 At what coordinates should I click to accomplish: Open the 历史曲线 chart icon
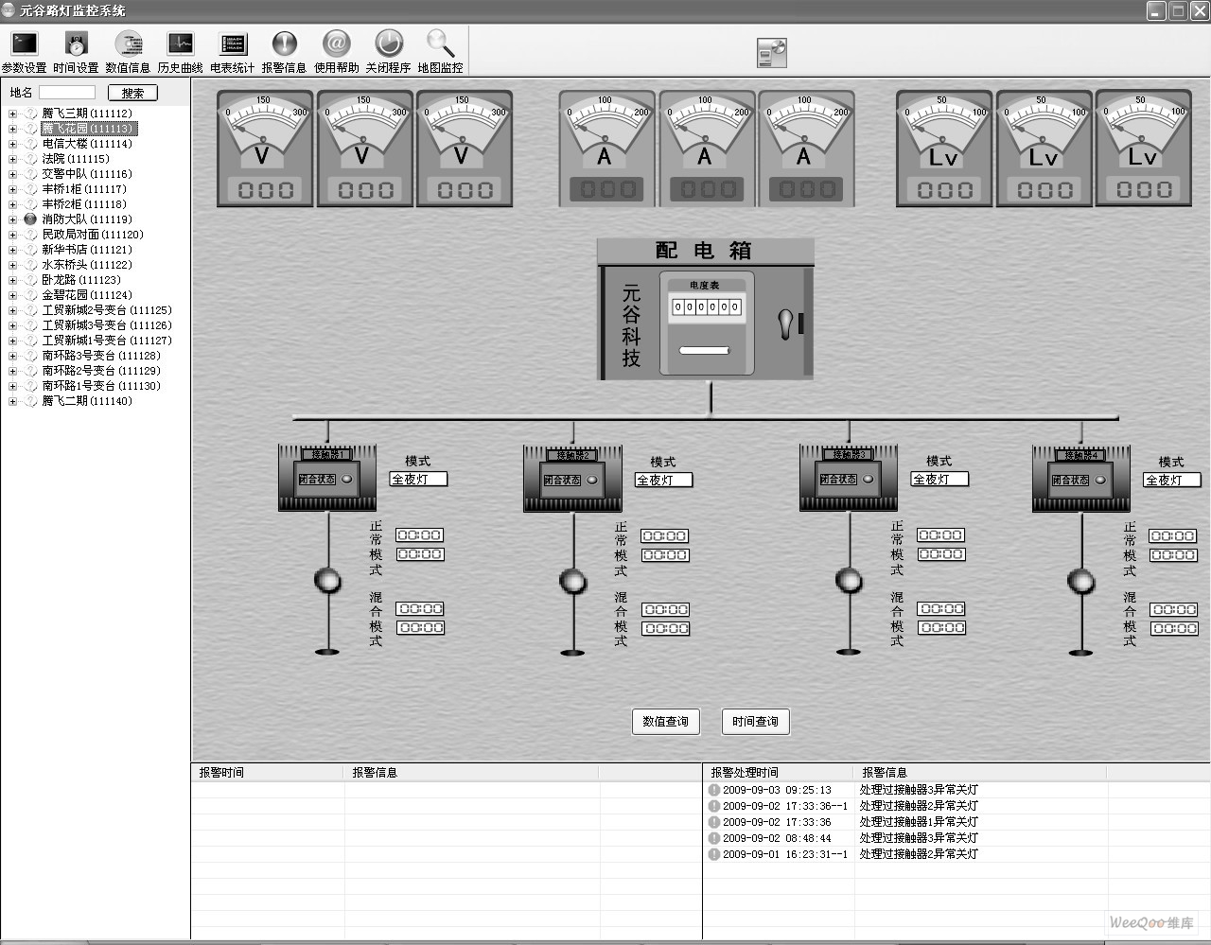(x=180, y=44)
